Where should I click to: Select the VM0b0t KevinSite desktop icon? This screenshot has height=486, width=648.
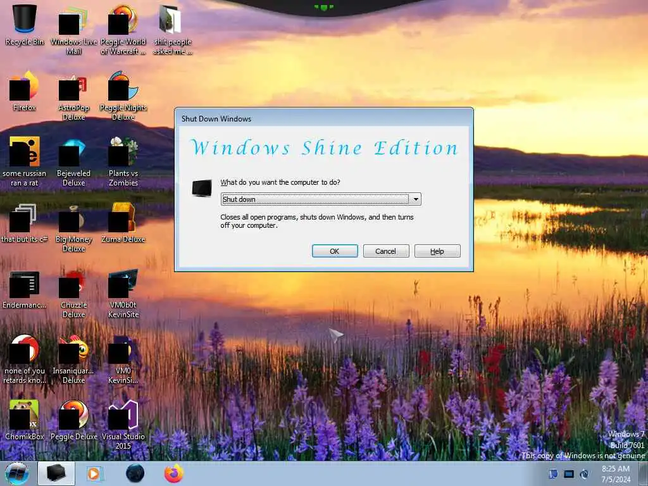pyautogui.click(x=123, y=292)
